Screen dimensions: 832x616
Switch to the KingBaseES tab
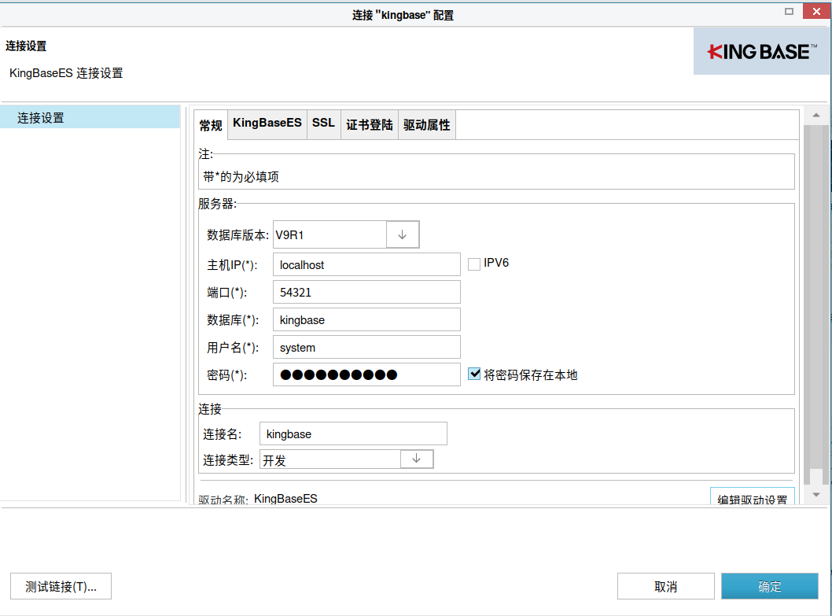pyautogui.click(x=267, y=124)
